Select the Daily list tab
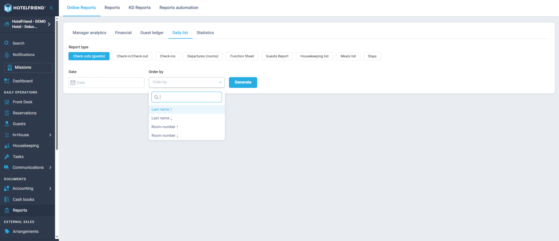The height and width of the screenshot is (241, 559). (180, 33)
